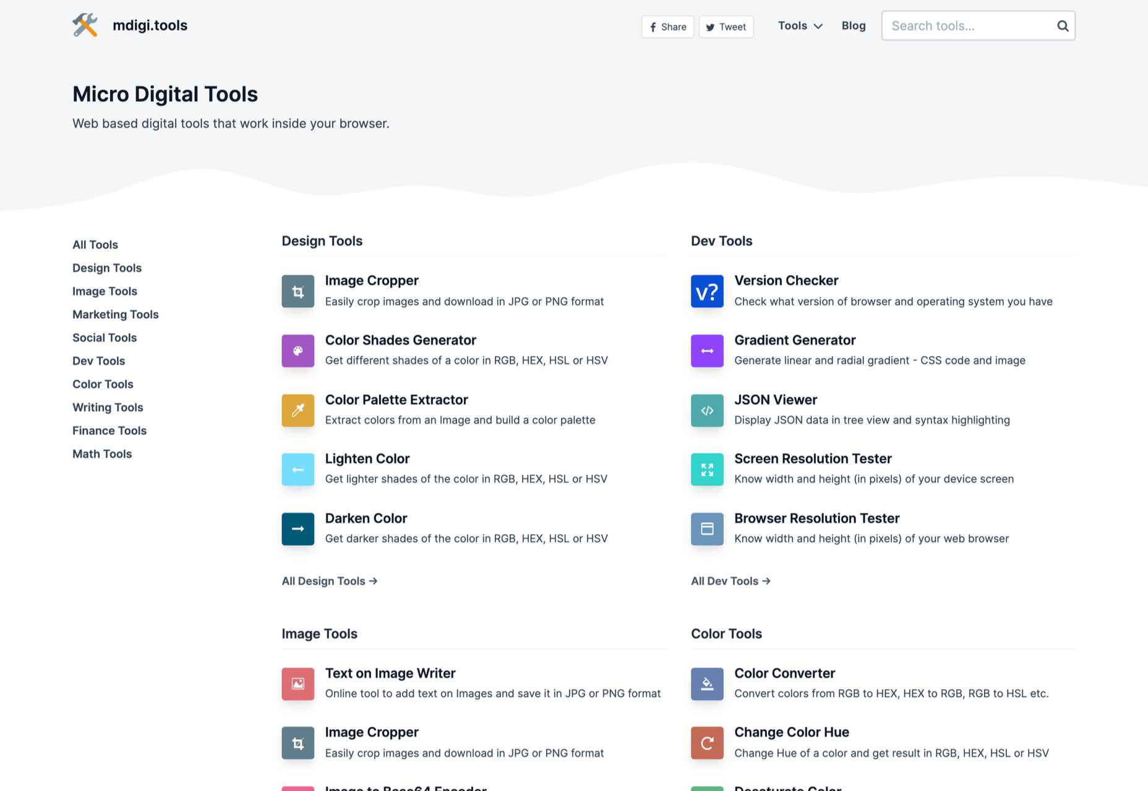
Task: Click the Image Cropper icon under Design Tools
Action: (298, 291)
